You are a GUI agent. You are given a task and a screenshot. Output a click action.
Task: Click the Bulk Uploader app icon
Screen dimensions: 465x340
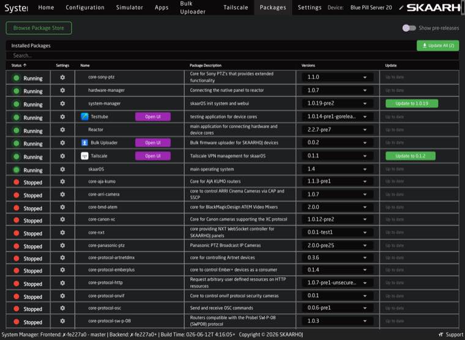84,143
